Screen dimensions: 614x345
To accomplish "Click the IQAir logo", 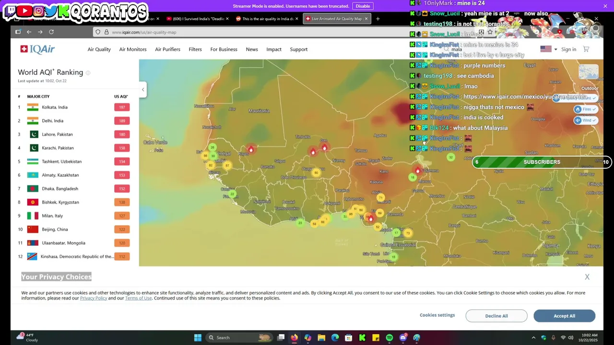I will coord(37,49).
